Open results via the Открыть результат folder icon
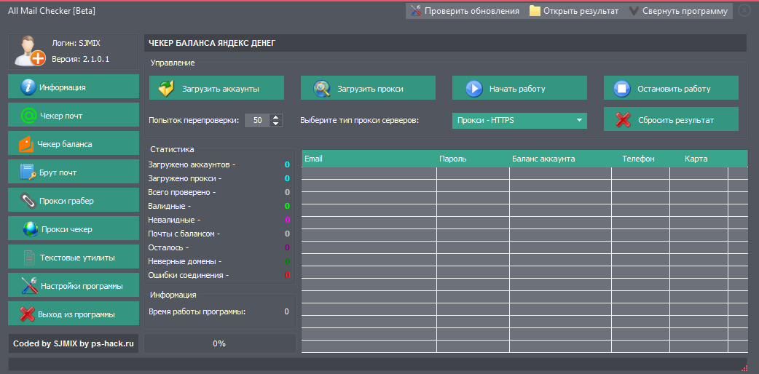 tap(535, 11)
